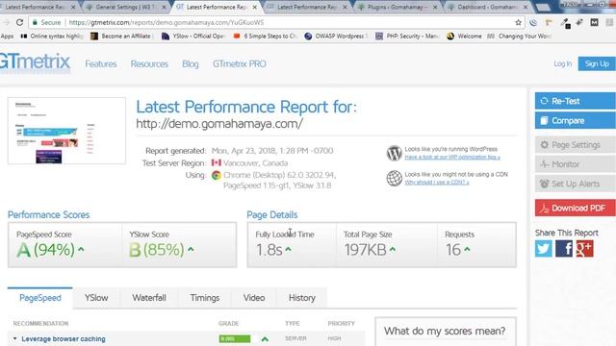The image size is (616, 346).
Task: Click the Log In link
Action: [x=562, y=63]
